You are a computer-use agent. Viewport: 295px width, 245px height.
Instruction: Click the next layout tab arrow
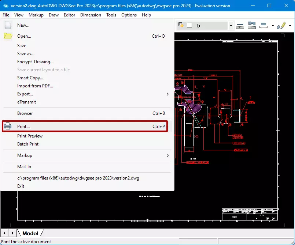(x=12, y=233)
